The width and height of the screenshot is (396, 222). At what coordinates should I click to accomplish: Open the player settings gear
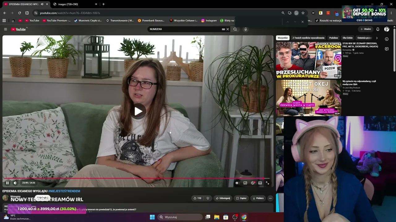(x=253, y=183)
